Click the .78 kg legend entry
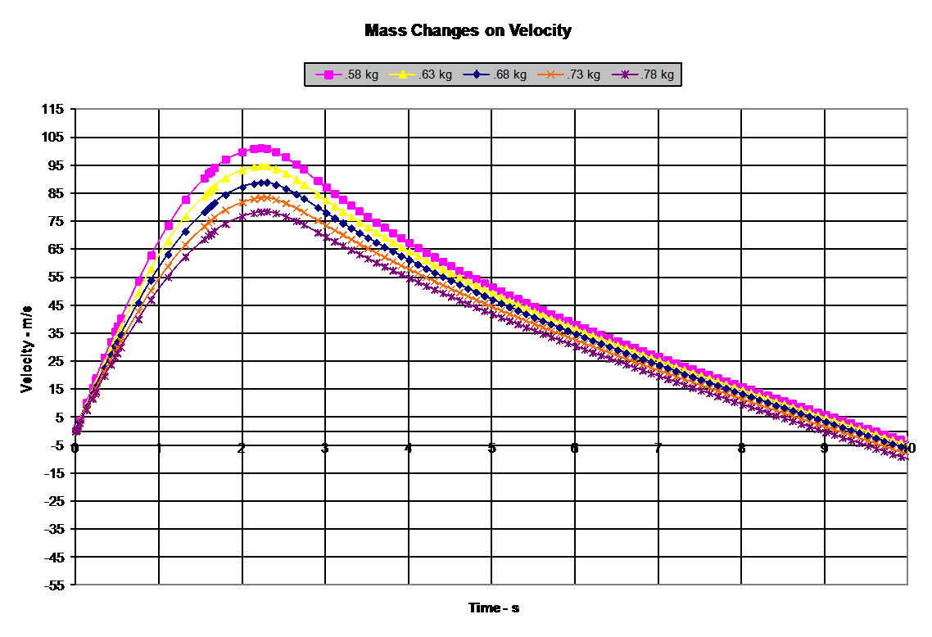Screen dimensions: 932x637 pos(643,75)
